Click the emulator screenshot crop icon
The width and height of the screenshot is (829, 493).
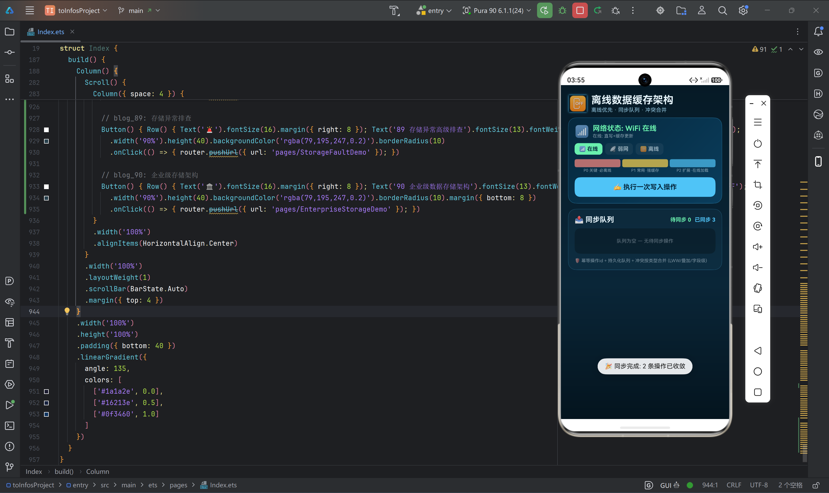(x=757, y=185)
